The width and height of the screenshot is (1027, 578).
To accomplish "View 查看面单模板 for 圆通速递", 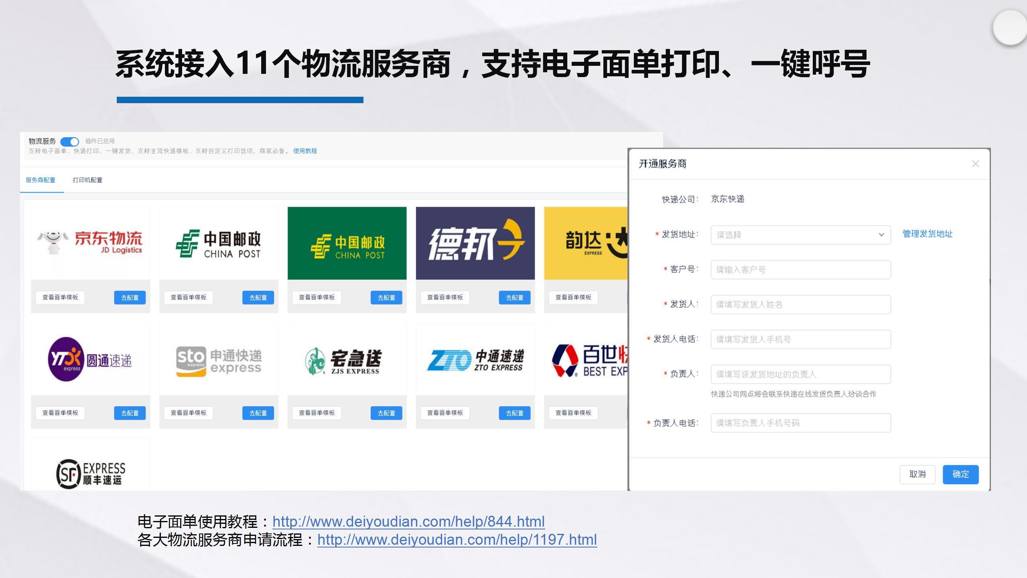I will [60, 413].
